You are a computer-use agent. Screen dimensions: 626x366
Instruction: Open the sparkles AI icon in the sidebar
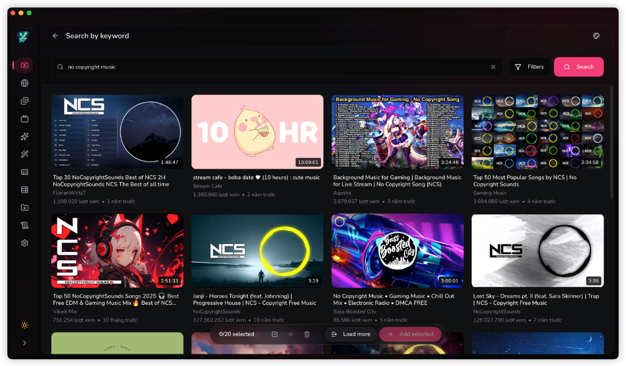click(24, 136)
